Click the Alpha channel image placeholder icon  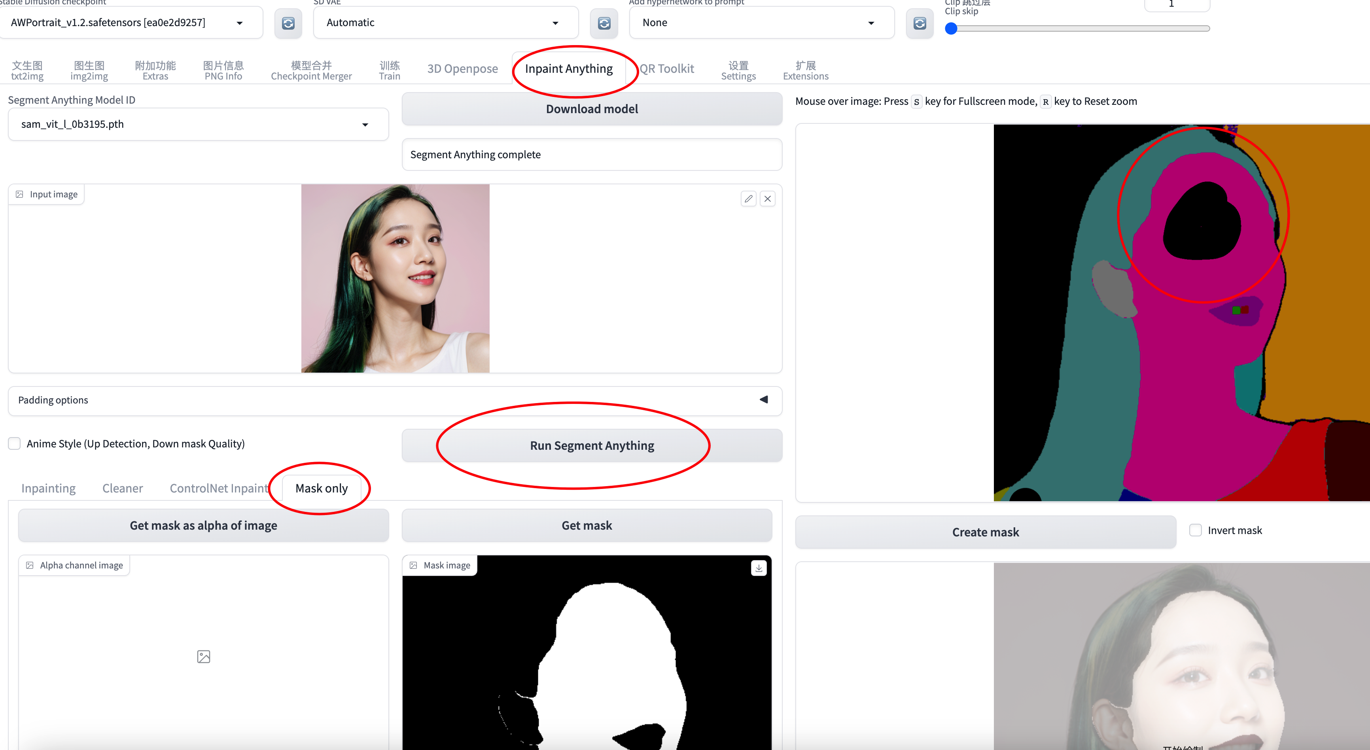[204, 656]
